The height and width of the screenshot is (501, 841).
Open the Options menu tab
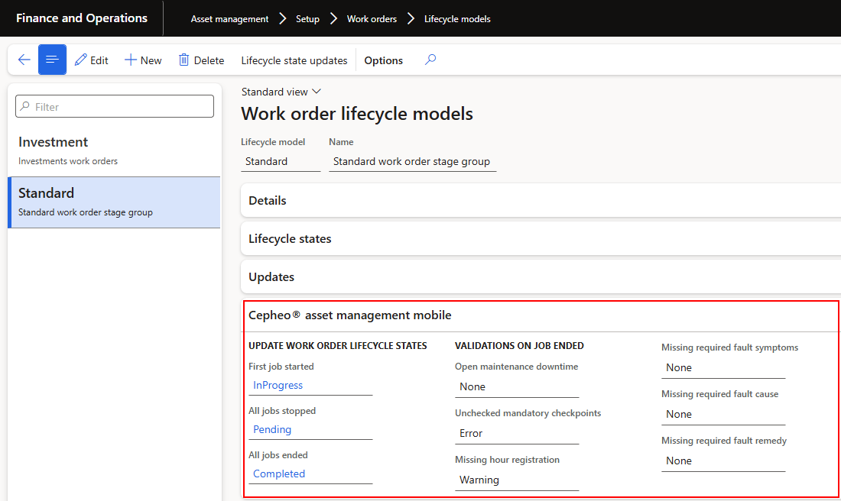[x=383, y=60]
